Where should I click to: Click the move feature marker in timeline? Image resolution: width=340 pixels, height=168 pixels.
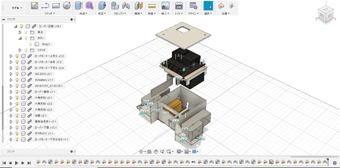[194, 162]
